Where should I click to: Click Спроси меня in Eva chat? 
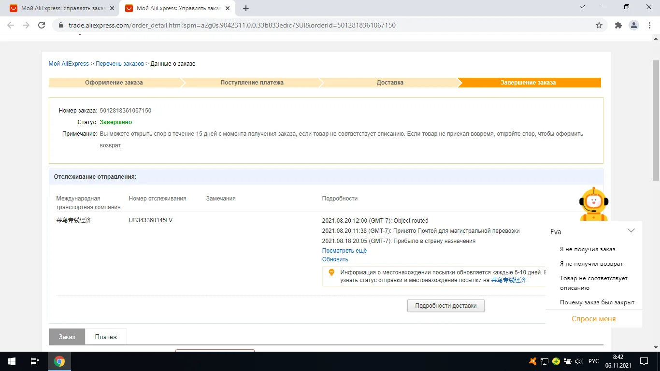pyautogui.click(x=594, y=319)
